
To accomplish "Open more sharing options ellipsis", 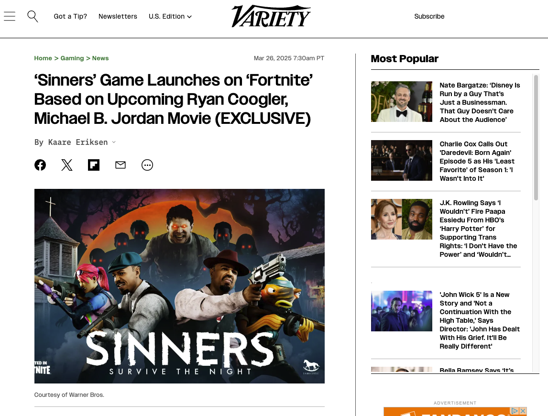I will (147, 165).
